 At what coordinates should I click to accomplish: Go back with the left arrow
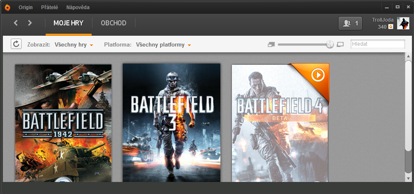[16, 23]
